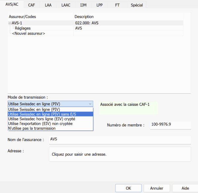Click the Nom de l'assurance field
The width and height of the screenshot is (198, 193).
119,139
